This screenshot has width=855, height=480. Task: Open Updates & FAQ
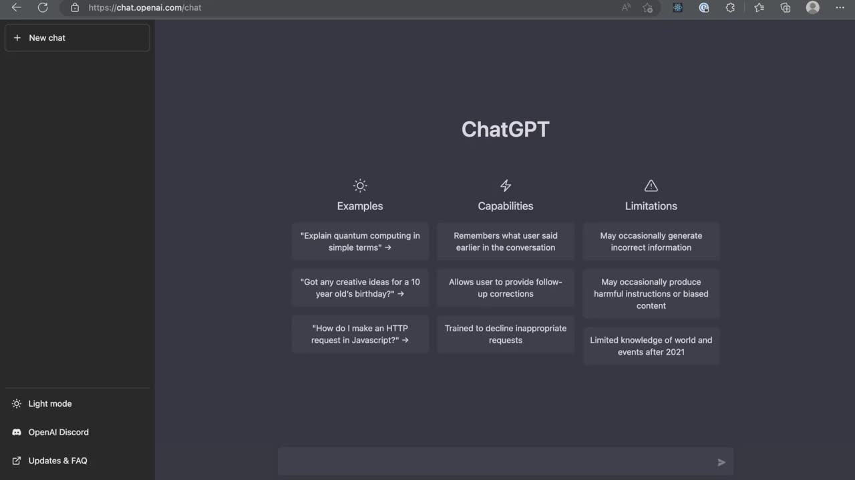click(77, 461)
